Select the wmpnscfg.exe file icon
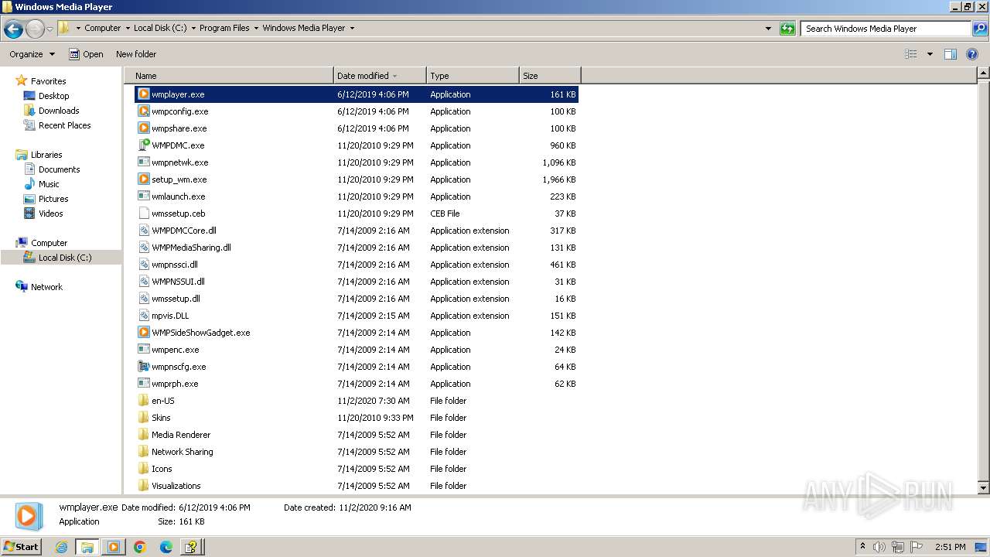Image resolution: width=990 pixels, height=557 pixels. (x=143, y=367)
